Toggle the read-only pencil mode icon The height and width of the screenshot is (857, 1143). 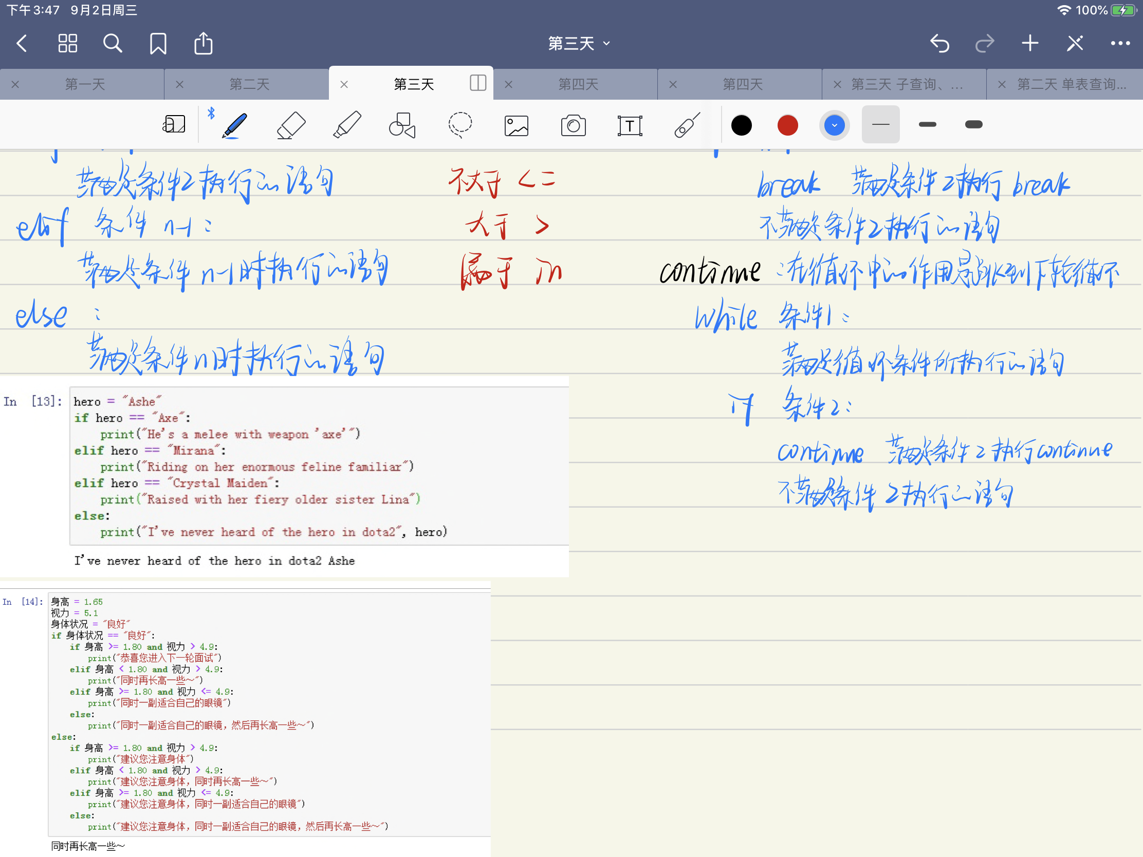tap(1075, 43)
